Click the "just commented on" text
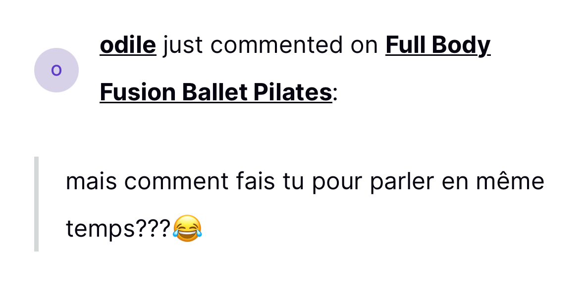The height and width of the screenshot is (293, 584). 271,45
